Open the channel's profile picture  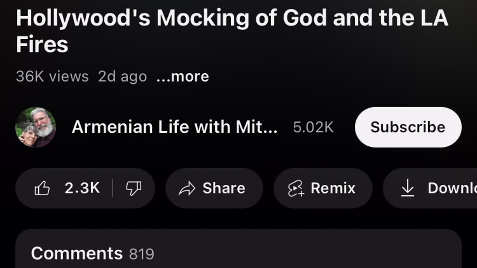(x=36, y=127)
